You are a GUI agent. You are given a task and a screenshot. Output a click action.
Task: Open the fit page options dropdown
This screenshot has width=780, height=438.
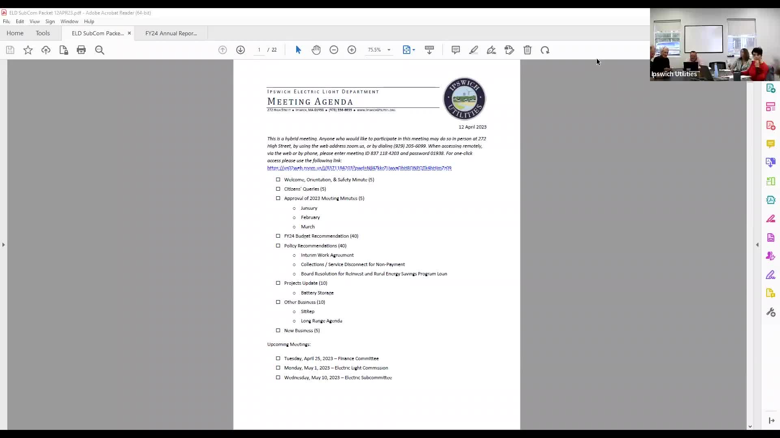tap(414, 50)
